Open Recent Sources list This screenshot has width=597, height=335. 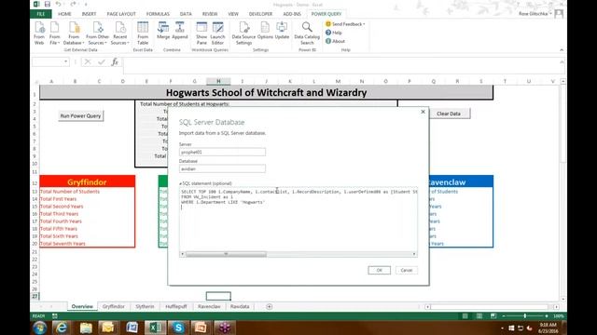coord(120,33)
